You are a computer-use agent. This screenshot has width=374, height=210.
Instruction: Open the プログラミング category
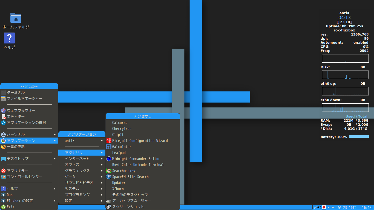[82, 195]
